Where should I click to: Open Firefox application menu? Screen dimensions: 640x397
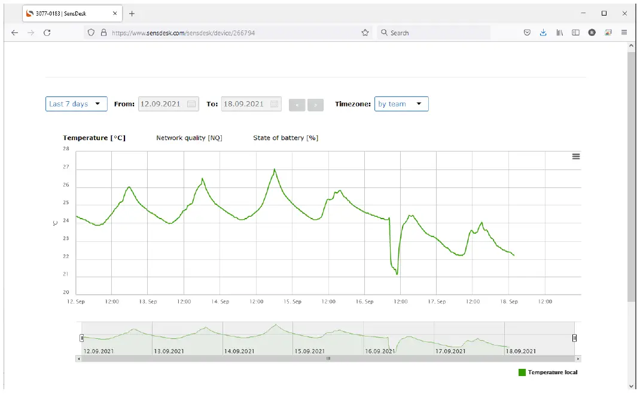pos(624,33)
